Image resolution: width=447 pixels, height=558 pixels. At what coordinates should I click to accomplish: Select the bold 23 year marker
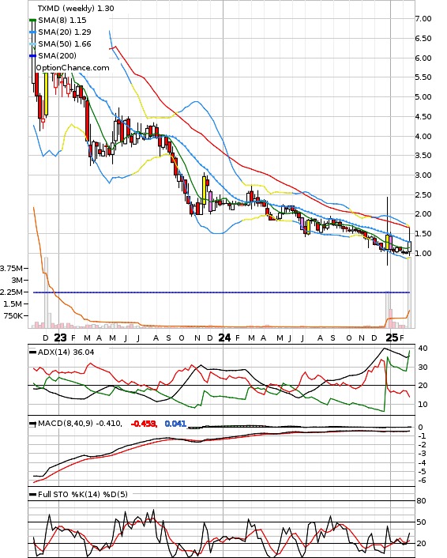[60, 337]
